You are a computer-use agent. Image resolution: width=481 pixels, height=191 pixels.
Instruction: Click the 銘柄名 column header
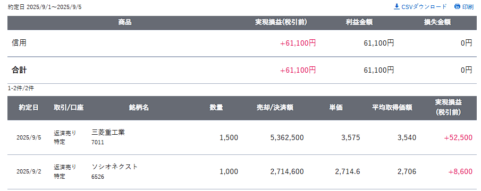coord(139,108)
